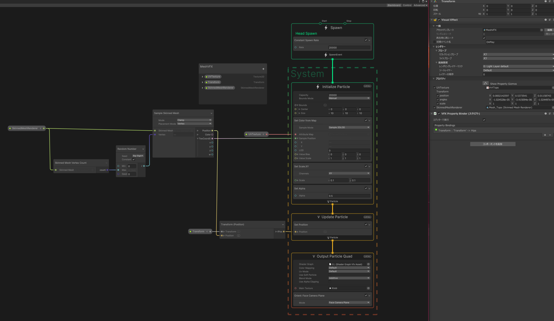This screenshot has width=554, height=321.
Task: Click the Rate field showing 20000
Action: (x=349, y=47)
